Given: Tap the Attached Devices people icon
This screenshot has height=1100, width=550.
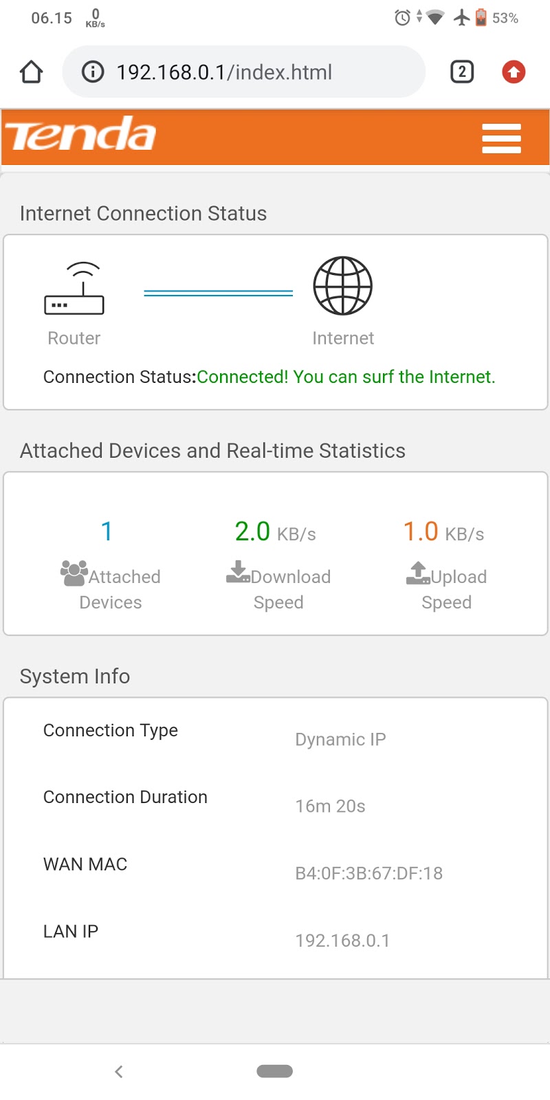Looking at the screenshot, I should [74, 573].
